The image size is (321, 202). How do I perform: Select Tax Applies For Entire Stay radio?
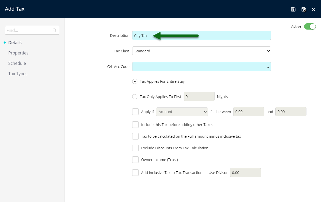(x=135, y=81)
